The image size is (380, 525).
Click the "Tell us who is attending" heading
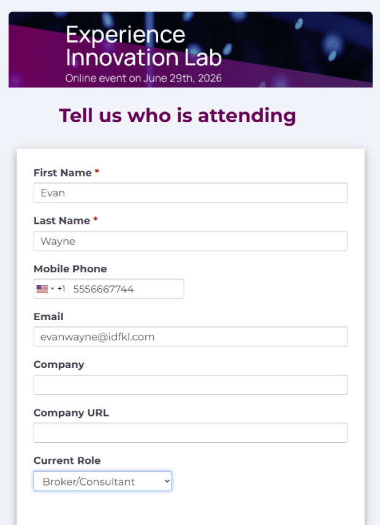(177, 115)
